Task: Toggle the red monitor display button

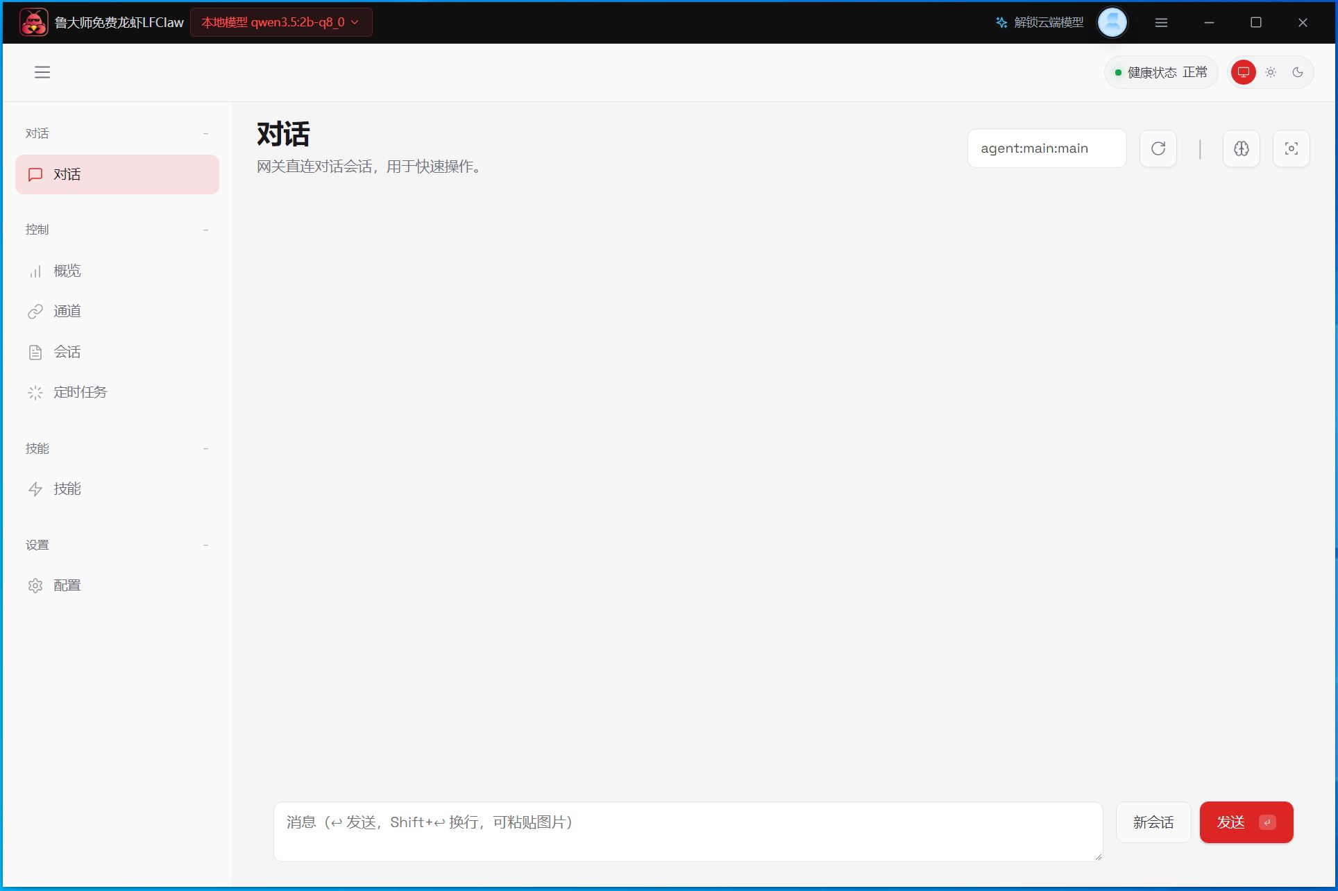Action: coord(1244,72)
